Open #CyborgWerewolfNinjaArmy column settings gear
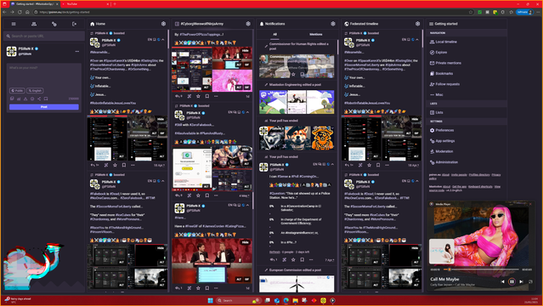Viewport: 543px width, 306px height. tap(248, 24)
